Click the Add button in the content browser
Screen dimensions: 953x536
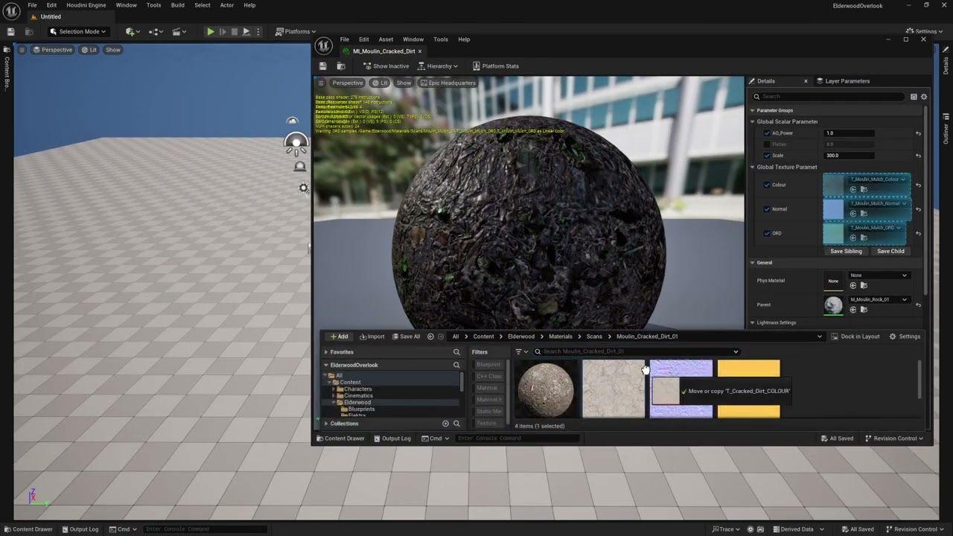tap(339, 336)
